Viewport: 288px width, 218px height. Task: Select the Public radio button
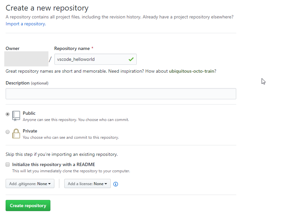[x=8, y=114]
